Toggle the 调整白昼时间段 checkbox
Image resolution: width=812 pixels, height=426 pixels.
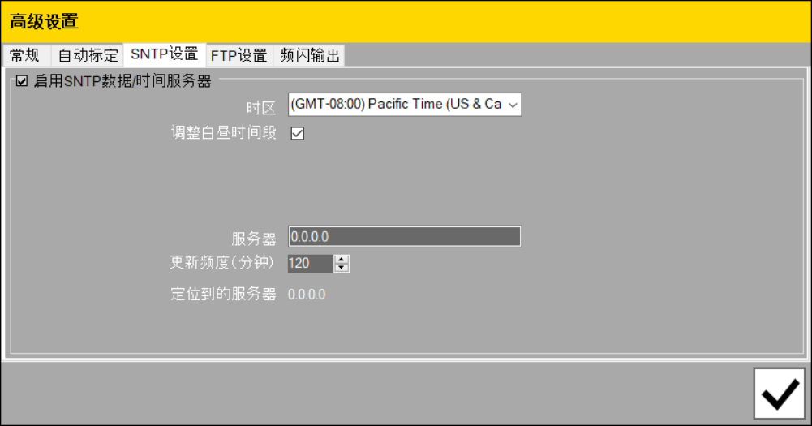point(297,134)
